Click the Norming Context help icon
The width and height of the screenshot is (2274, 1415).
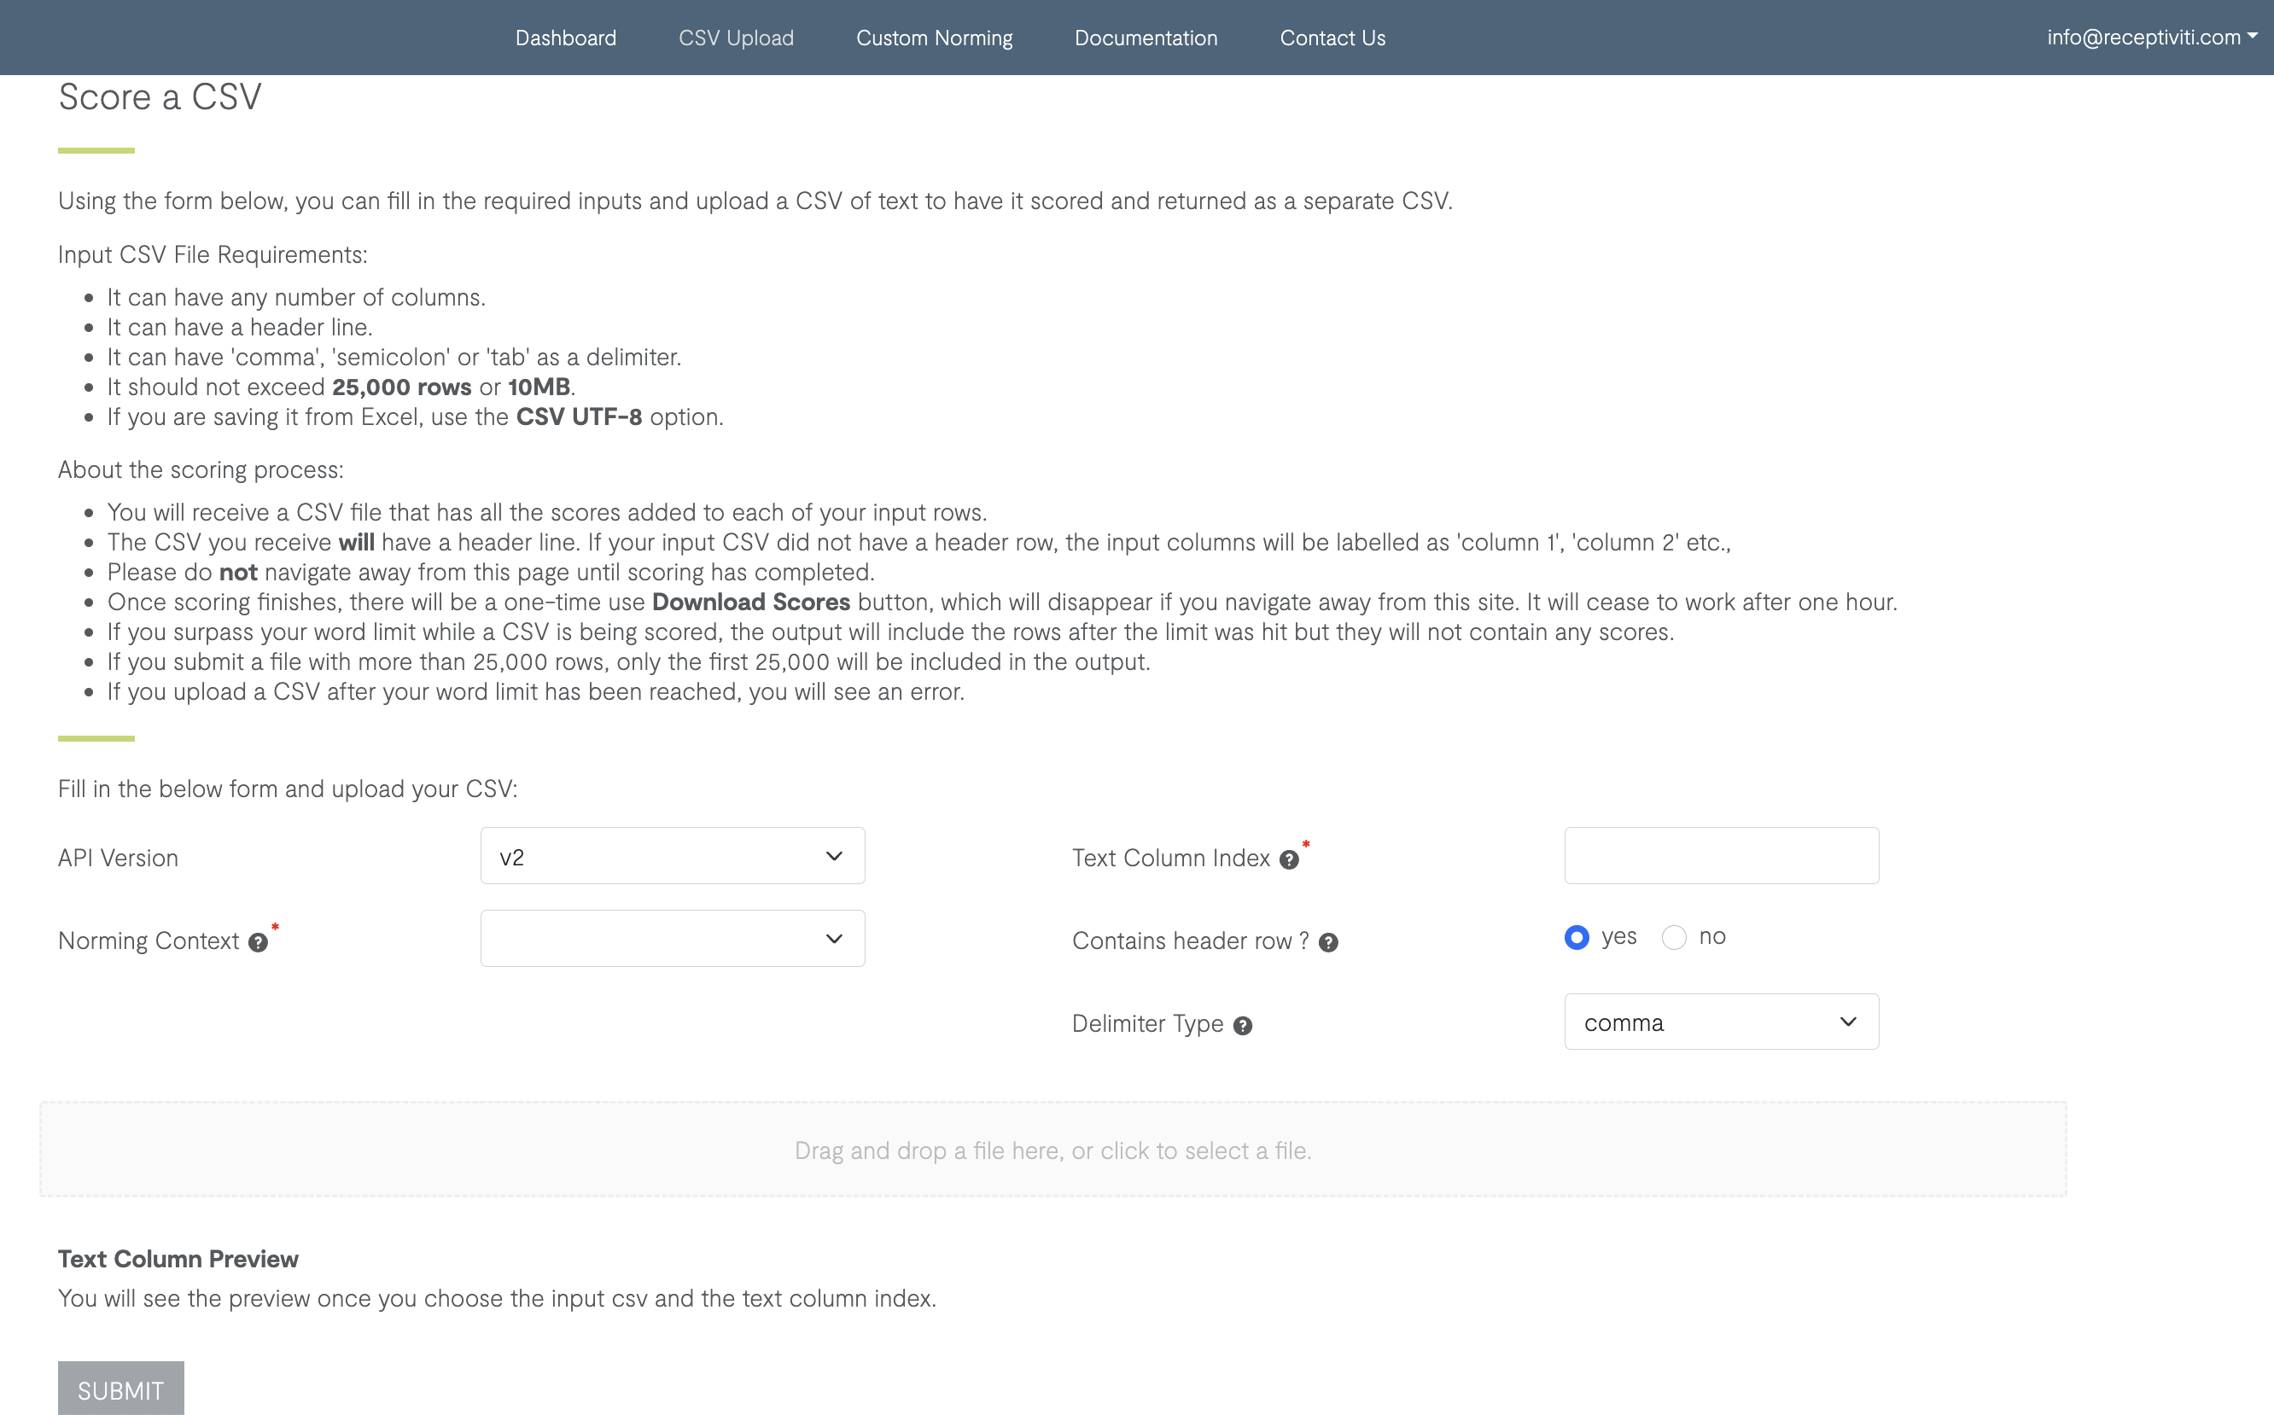click(259, 942)
